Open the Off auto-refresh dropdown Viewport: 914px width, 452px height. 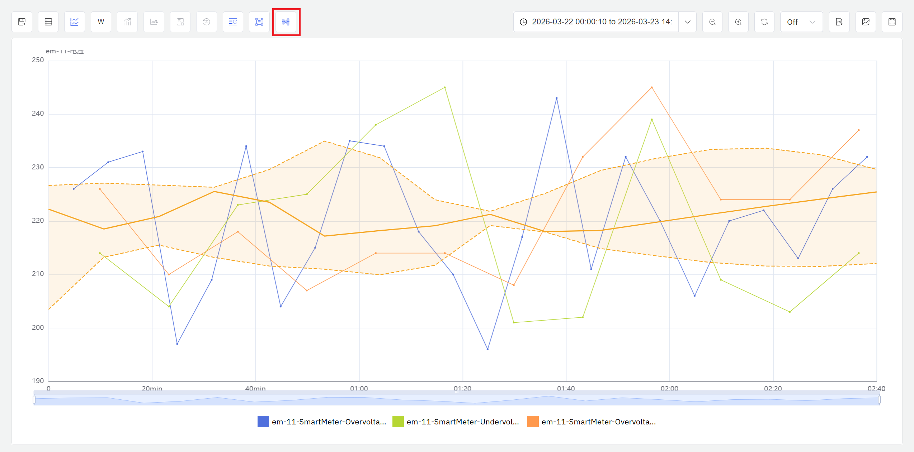(801, 22)
